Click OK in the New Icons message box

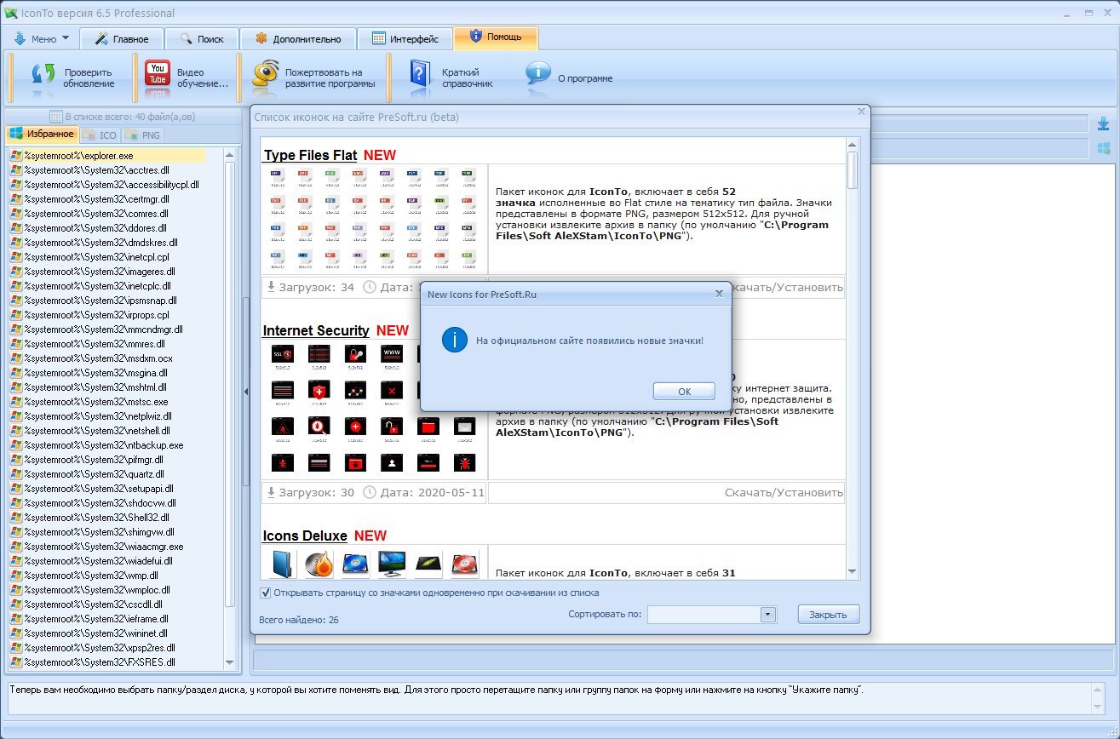coord(684,391)
